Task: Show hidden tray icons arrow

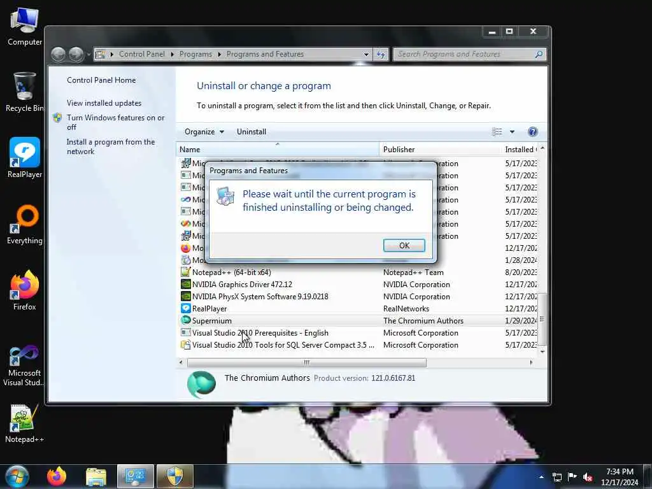Action: (541, 477)
